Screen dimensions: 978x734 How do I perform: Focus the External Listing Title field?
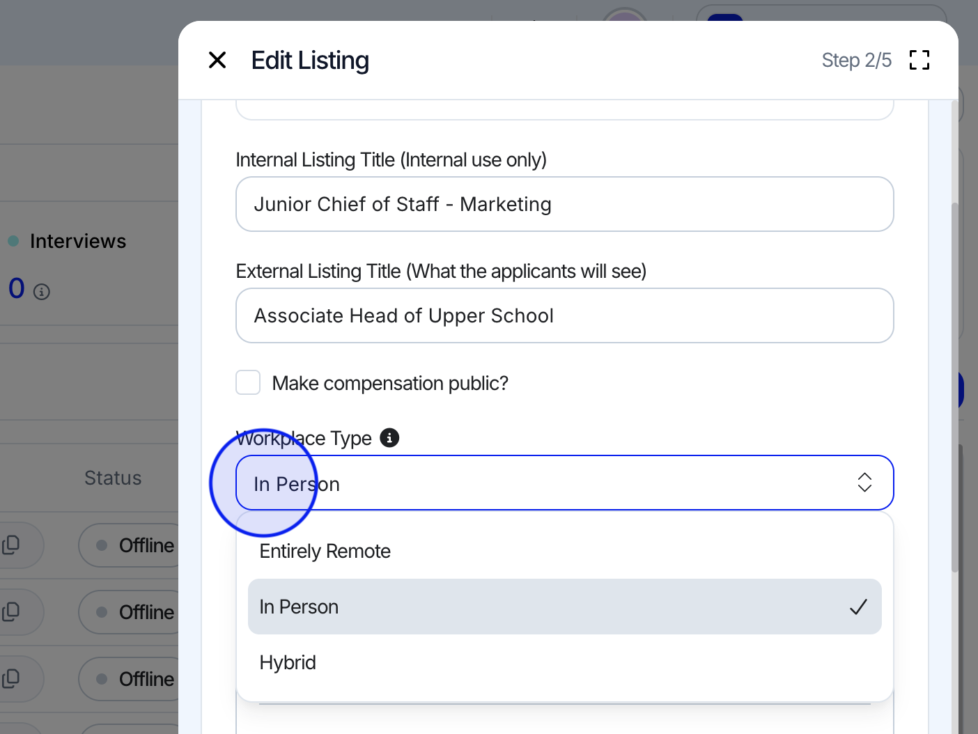click(564, 316)
